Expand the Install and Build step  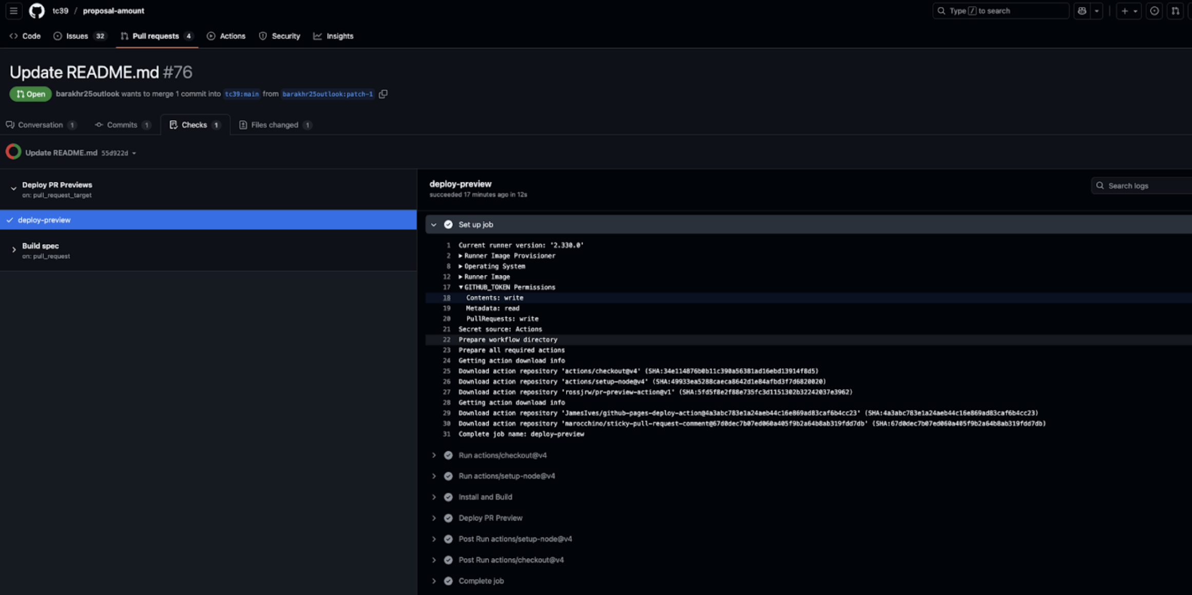434,497
